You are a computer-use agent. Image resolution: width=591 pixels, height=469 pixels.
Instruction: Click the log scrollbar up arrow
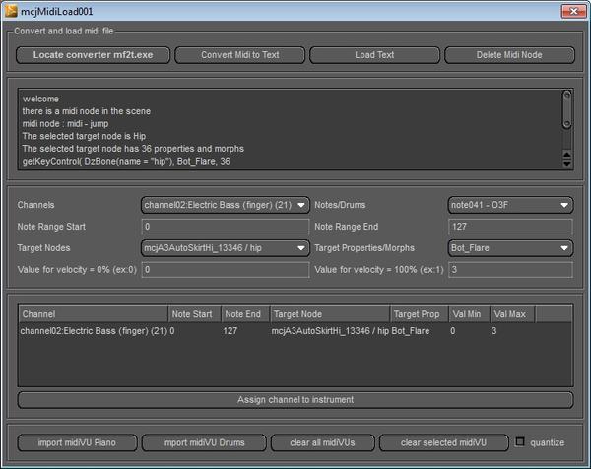(566, 155)
